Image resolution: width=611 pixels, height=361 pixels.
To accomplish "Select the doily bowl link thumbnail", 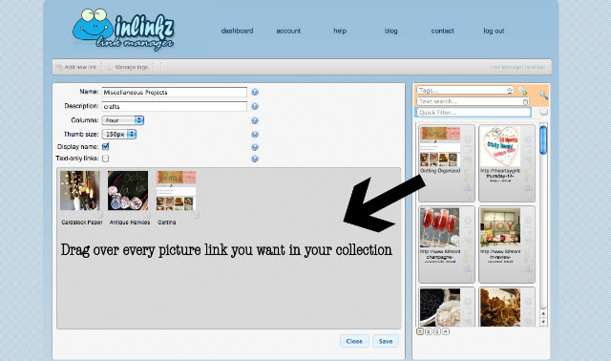I will [440, 308].
